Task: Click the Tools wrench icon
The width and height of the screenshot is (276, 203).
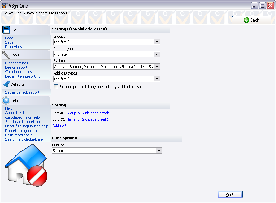Action: tap(6, 55)
